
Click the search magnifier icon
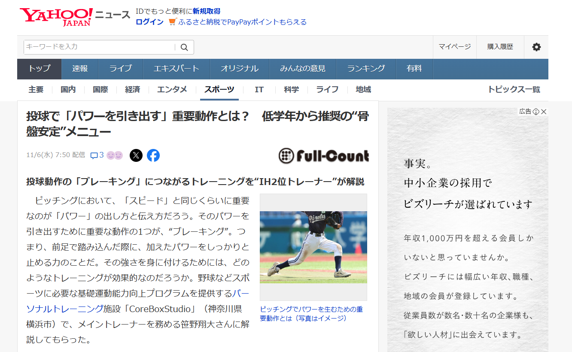(x=184, y=47)
